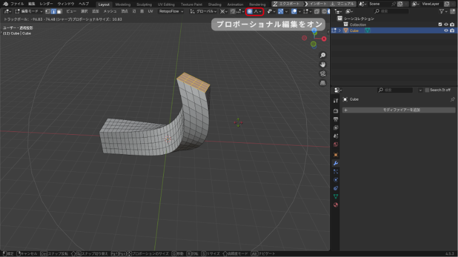Open the グローバル transform orientation dropdown
Screen dimensions: 458x257
204,11
